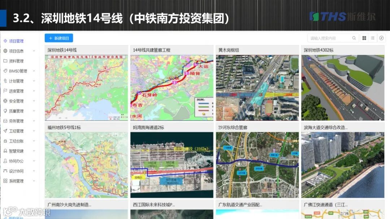
Task: Expand the 质量管理 menu arrow
Action: 34,111
